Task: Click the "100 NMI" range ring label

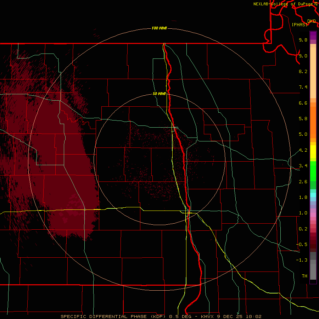Action: pyautogui.click(x=159, y=28)
